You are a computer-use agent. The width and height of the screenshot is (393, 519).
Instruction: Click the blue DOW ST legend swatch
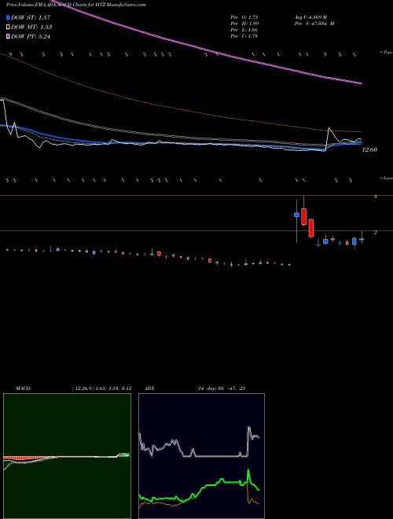click(8, 17)
